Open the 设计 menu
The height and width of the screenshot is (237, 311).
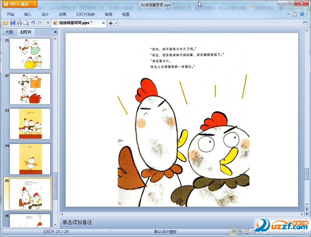(45, 15)
